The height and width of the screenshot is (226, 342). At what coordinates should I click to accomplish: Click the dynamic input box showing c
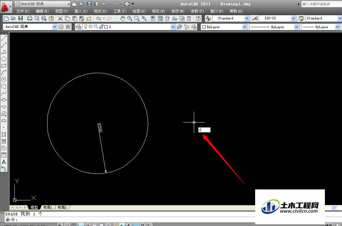[x=205, y=130]
